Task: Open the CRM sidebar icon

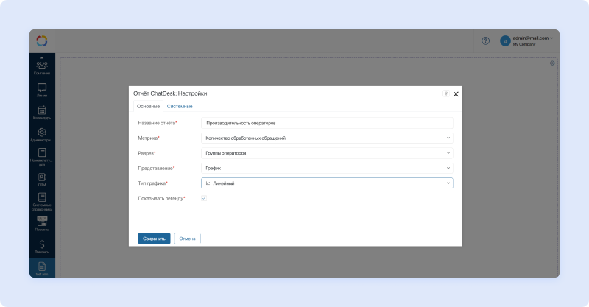Action: pyautogui.click(x=42, y=178)
